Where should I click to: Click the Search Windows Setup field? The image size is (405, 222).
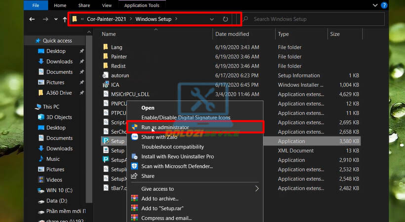(x=316, y=19)
